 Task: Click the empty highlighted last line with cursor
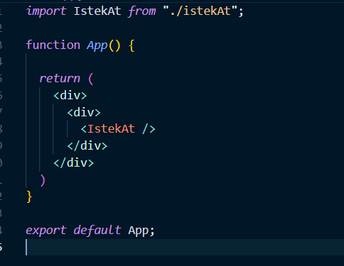pyautogui.click(x=185, y=248)
